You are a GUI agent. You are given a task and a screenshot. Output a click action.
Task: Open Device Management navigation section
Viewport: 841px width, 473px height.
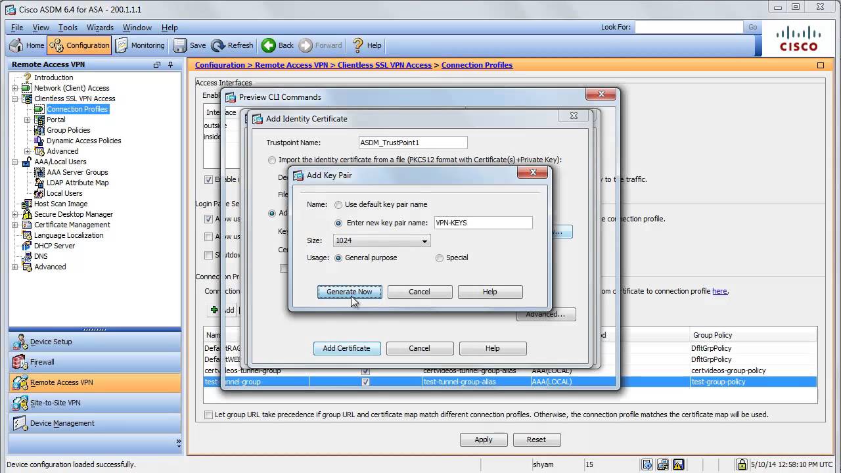point(95,423)
